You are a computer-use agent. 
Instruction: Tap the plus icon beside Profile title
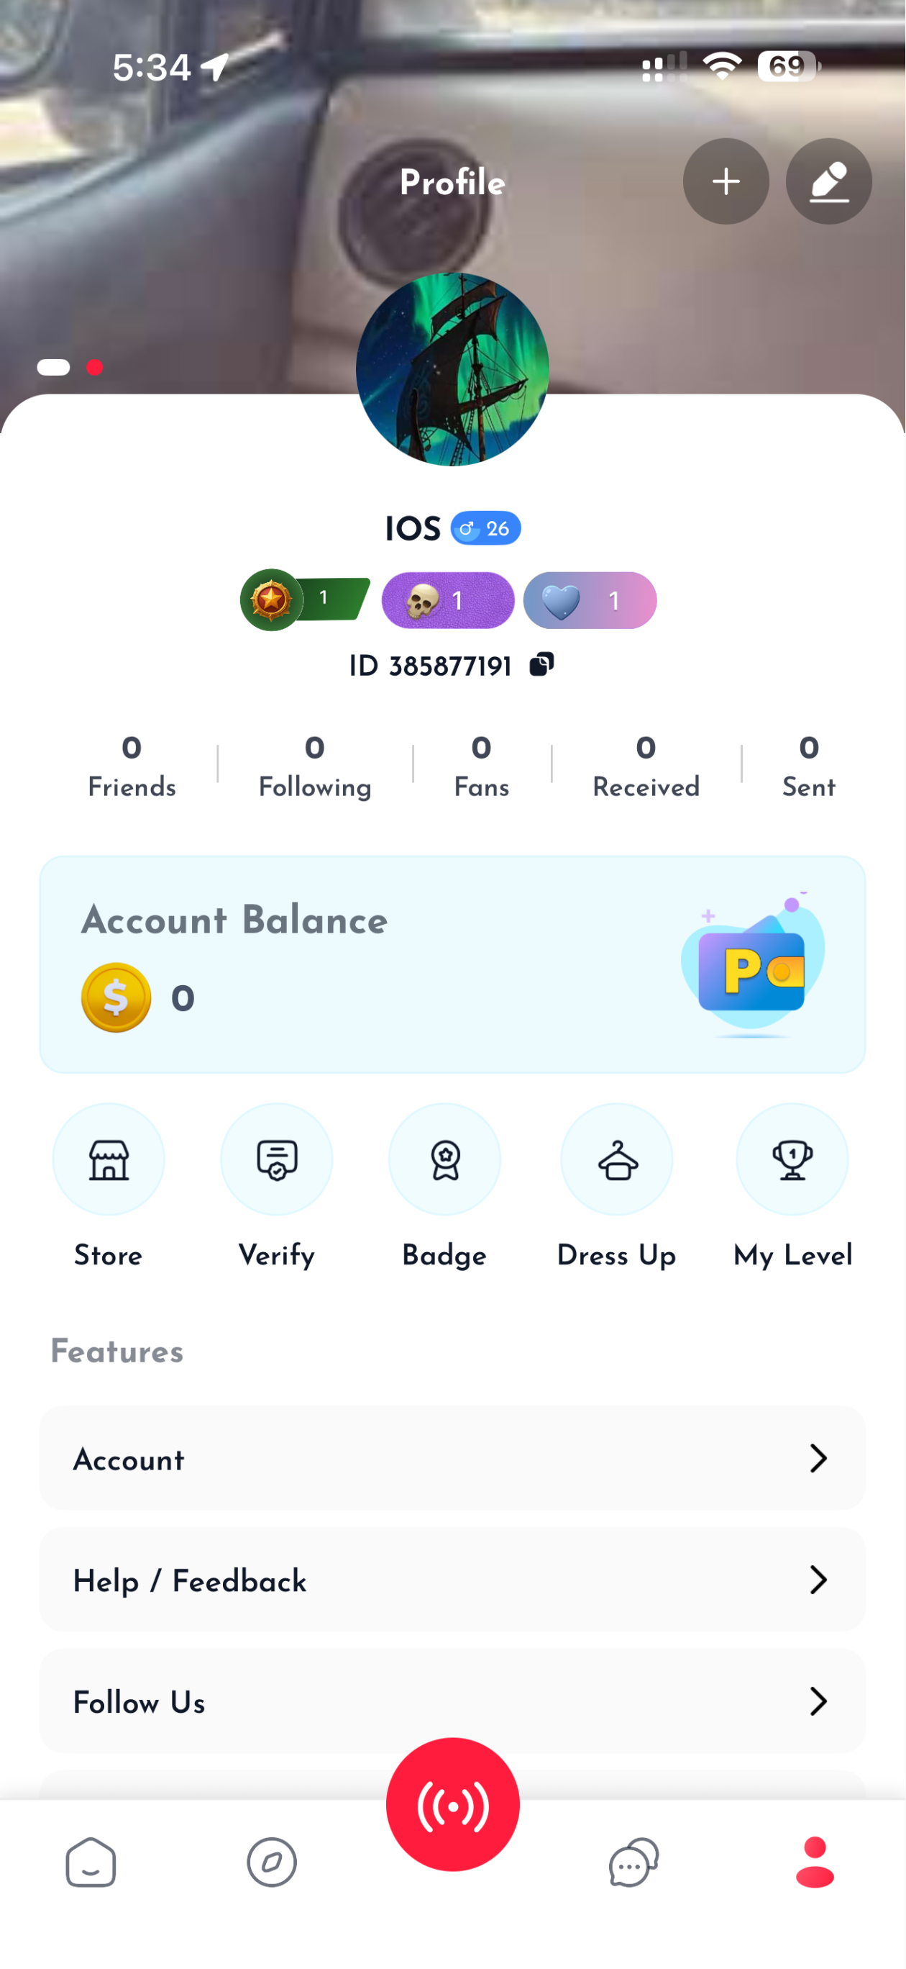click(726, 181)
